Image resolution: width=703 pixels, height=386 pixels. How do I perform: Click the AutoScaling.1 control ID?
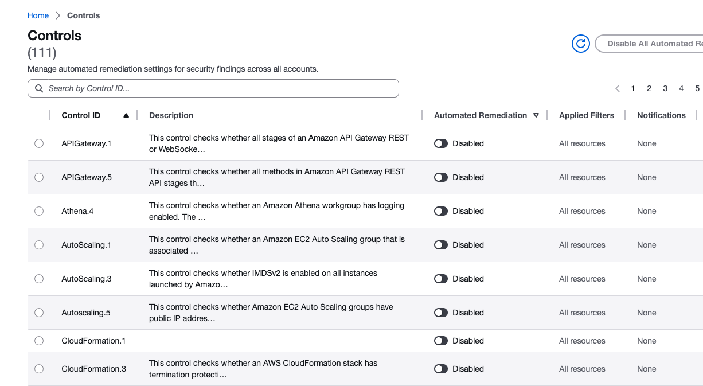pos(87,245)
